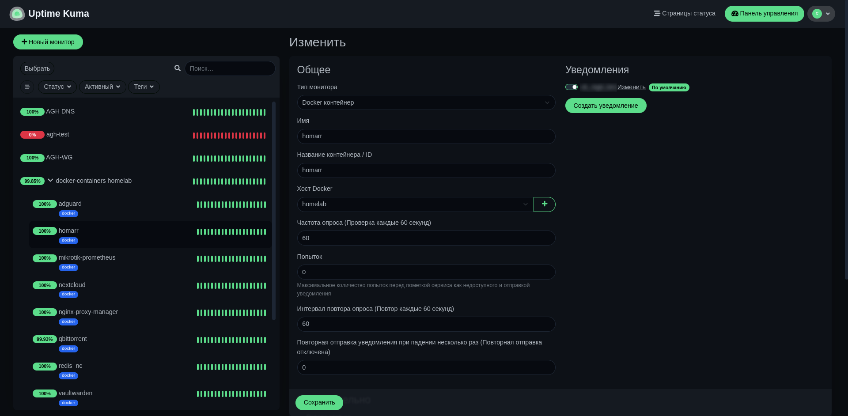Click the Название контейнера / ID field
Image resolution: width=848 pixels, height=416 pixels.
click(x=426, y=170)
